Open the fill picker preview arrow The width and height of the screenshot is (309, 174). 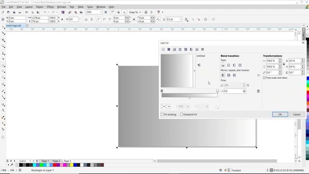click(x=194, y=71)
